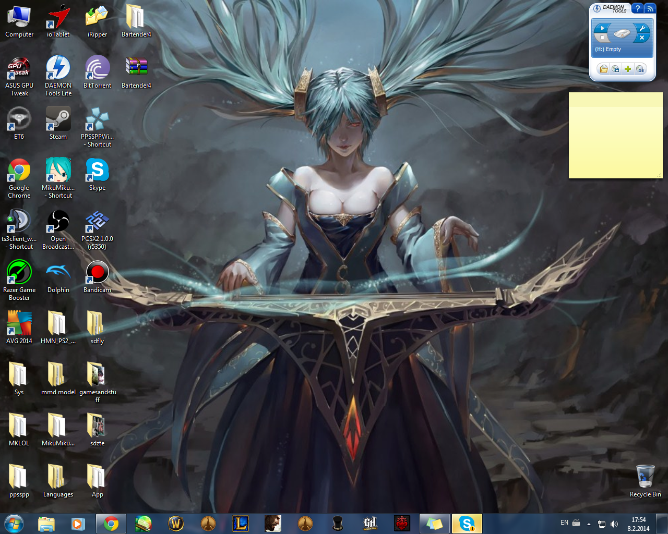Launch the Open Broadcaster shortcut
Image resolution: width=668 pixels, height=534 pixels.
(58, 229)
